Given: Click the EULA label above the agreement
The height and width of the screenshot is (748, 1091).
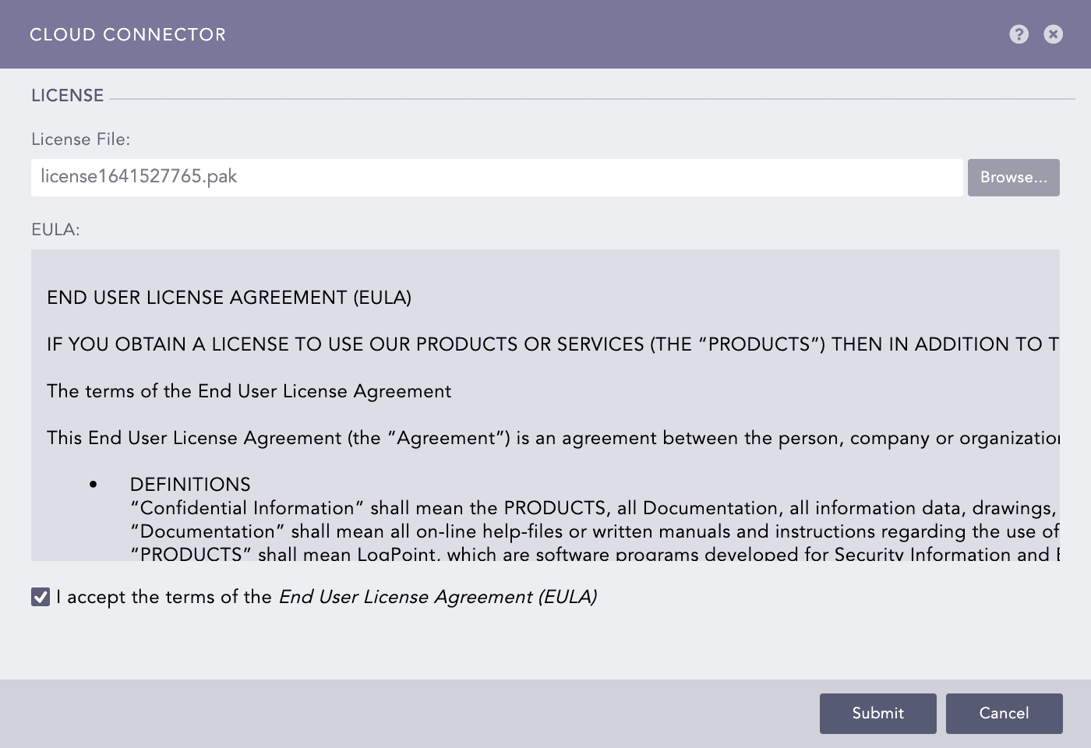Looking at the screenshot, I should (x=55, y=229).
